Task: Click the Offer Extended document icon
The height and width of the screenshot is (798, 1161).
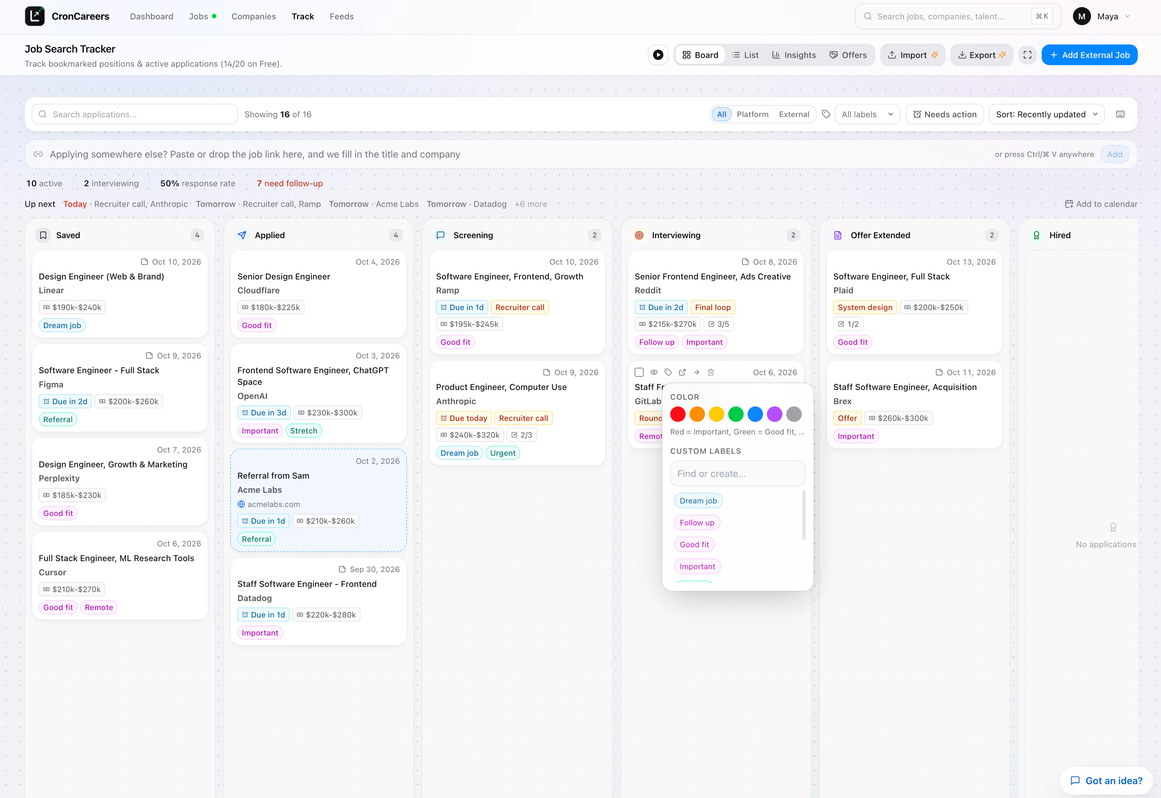Action: pos(838,236)
